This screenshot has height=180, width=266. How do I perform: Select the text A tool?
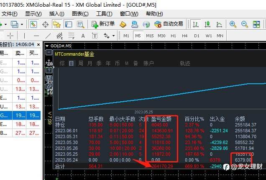83,36
